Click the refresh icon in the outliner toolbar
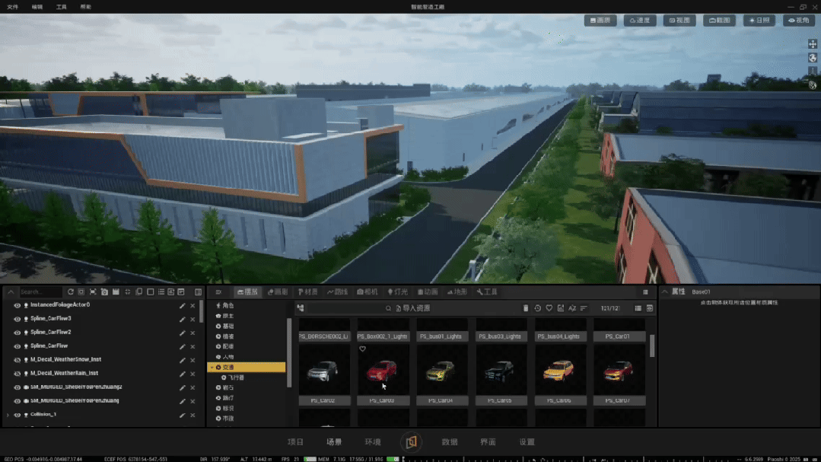Viewport: 821px width, 462px height. (71, 292)
